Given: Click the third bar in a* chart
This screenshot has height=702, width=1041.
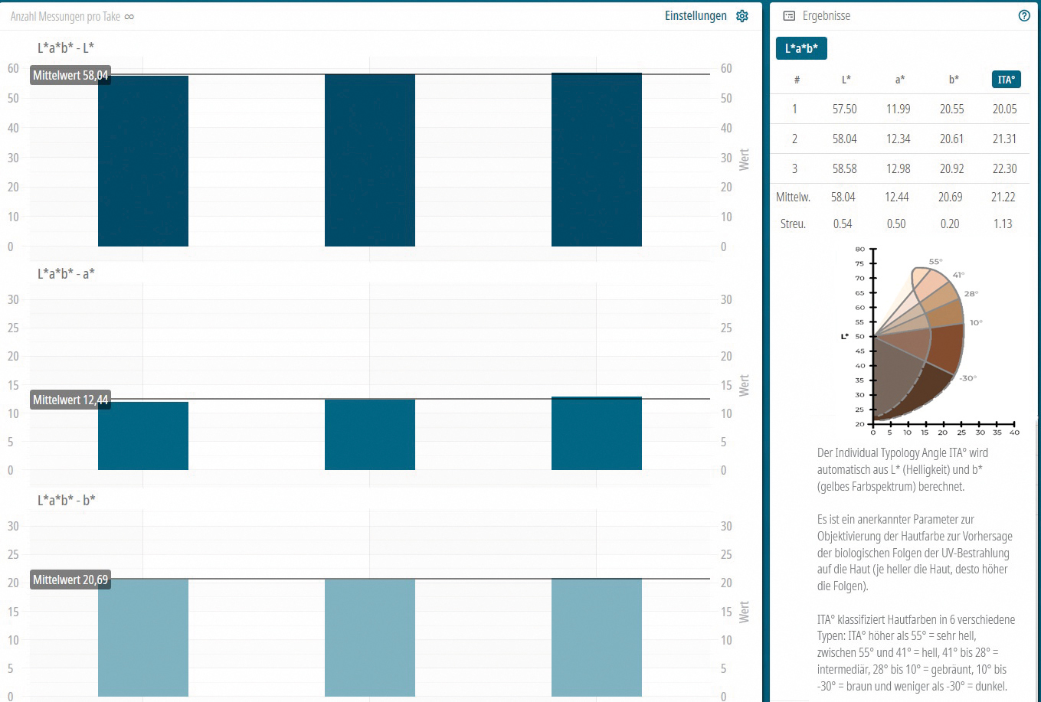Looking at the screenshot, I should point(597,433).
